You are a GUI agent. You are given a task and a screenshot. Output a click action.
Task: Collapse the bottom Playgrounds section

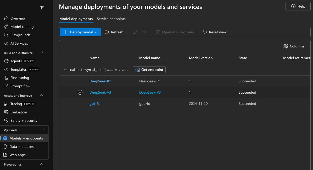pyautogui.click(x=42, y=164)
